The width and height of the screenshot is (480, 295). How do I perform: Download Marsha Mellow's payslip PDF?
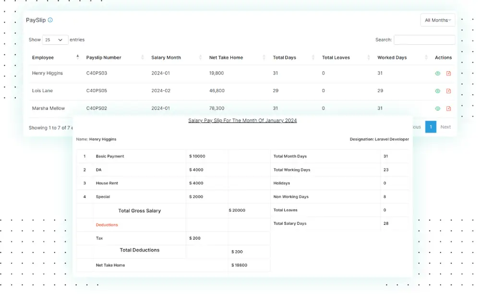coord(449,108)
